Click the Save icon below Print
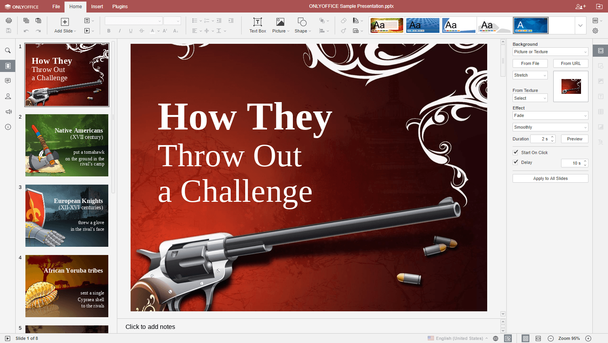 (x=9, y=31)
